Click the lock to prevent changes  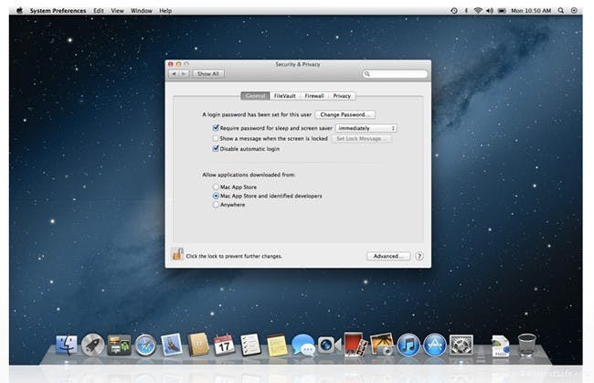(x=177, y=254)
